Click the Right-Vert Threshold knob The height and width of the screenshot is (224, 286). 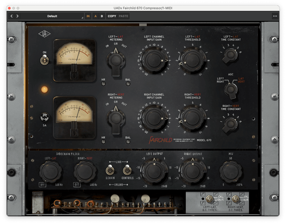[x=193, y=118]
